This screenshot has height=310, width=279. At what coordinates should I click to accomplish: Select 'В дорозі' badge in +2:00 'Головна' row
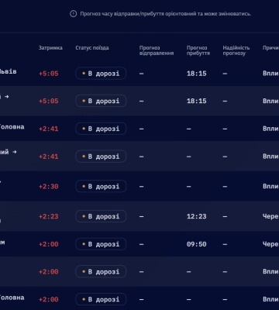point(101,299)
